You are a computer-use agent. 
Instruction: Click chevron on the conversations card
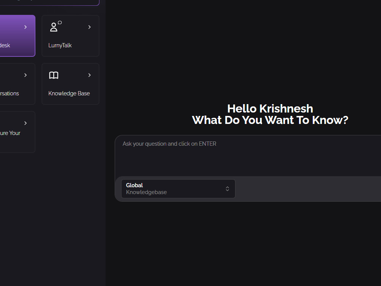point(26,75)
